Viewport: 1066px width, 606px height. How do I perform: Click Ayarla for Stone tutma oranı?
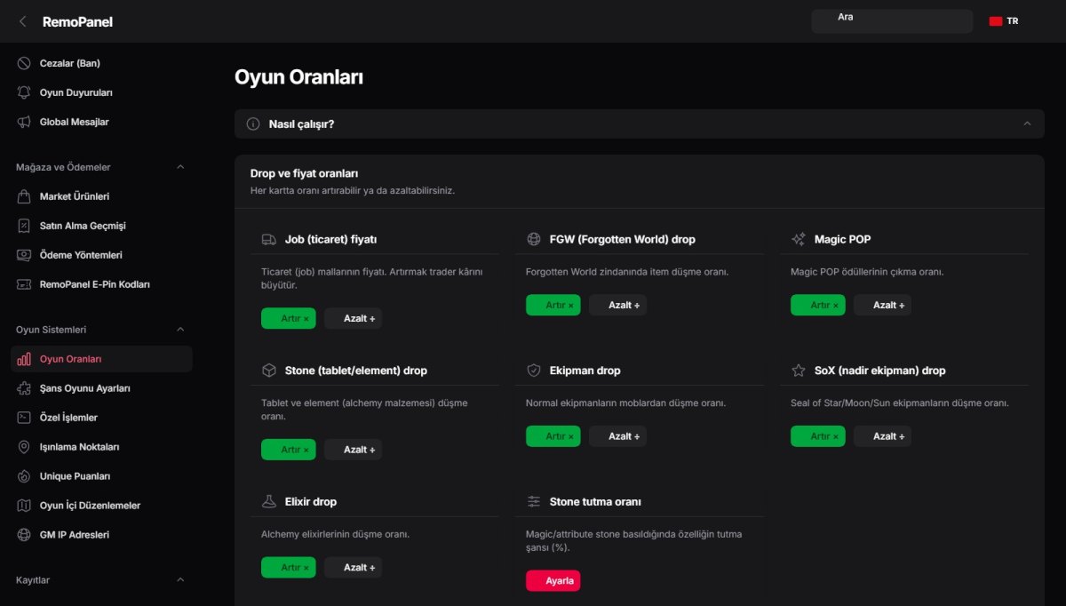pyautogui.click(x=553, y=581)
